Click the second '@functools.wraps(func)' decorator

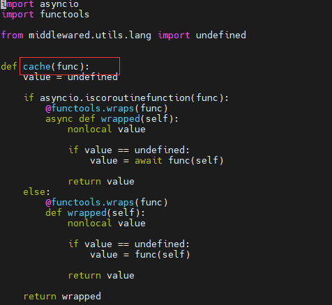point(107,203)
